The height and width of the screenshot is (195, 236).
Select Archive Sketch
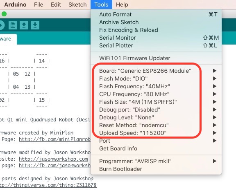(156, 22)
